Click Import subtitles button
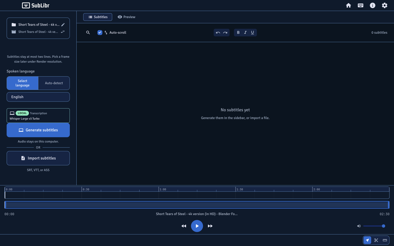The width and height of the screenshot is (394, 246). click(x=38, y=158)
